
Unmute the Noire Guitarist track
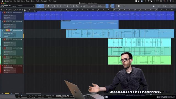[x=5, y=21]
